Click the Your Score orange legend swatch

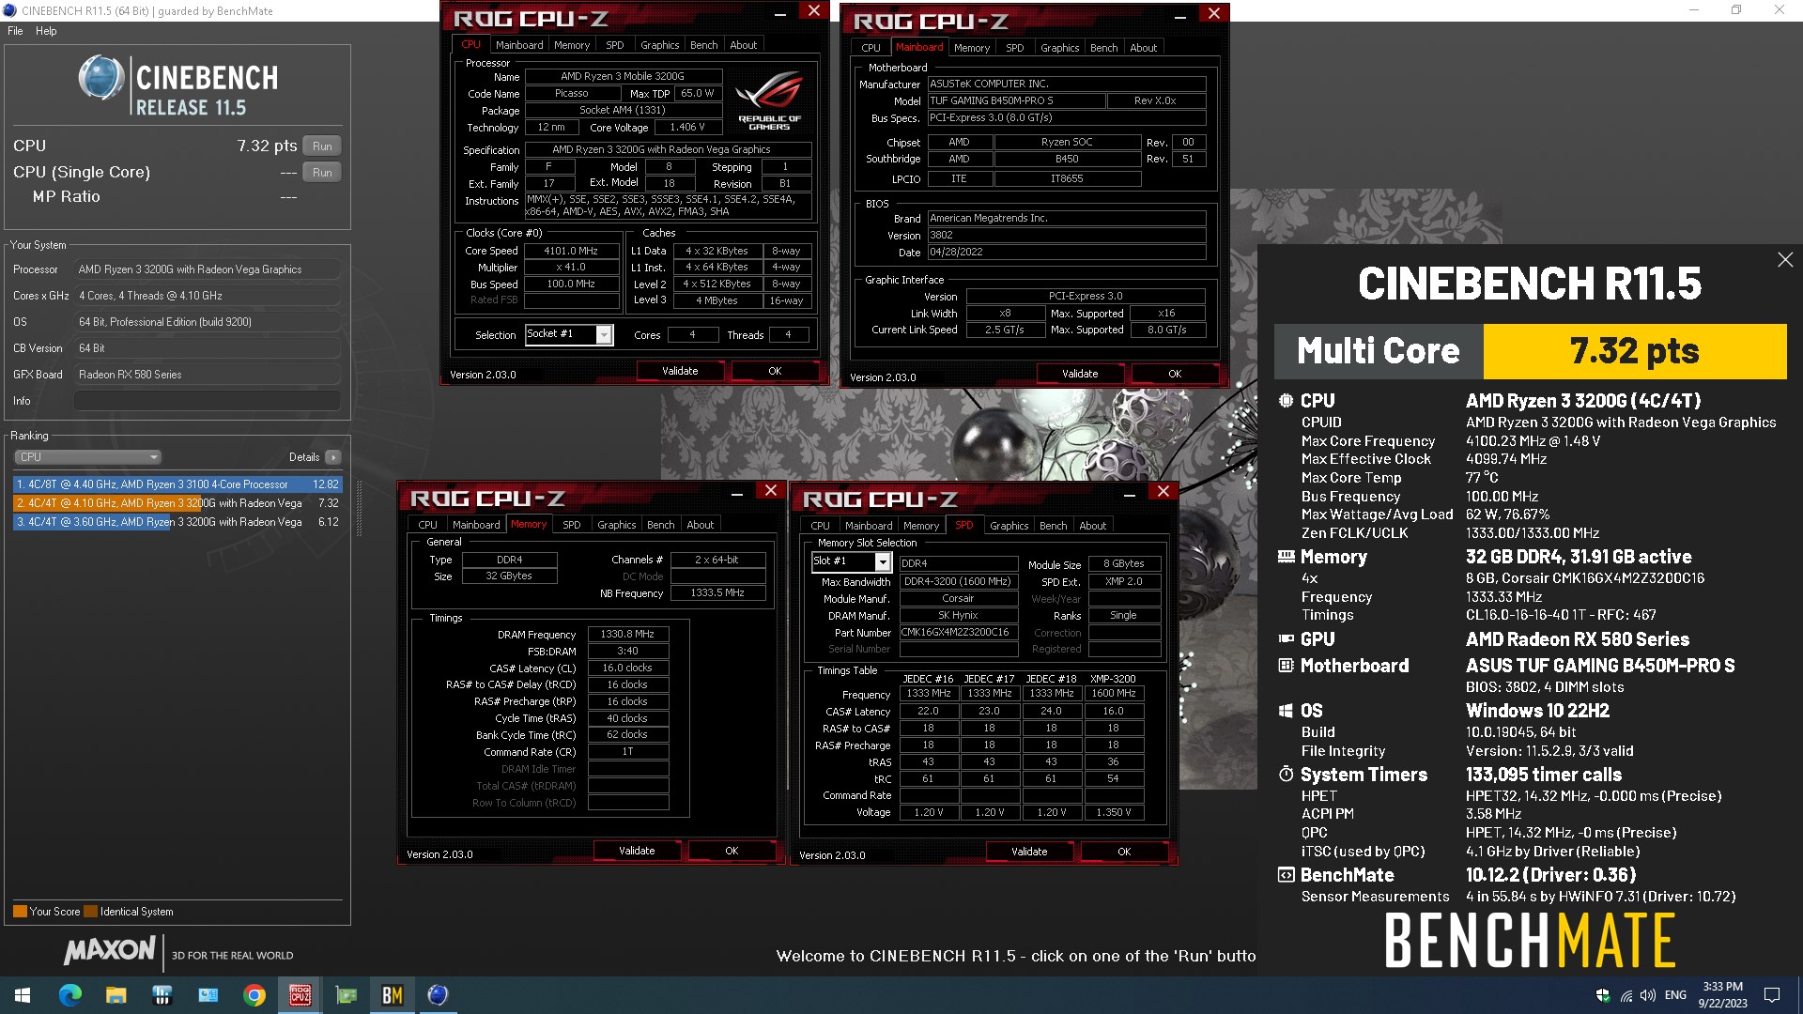(x=20, y=911)
